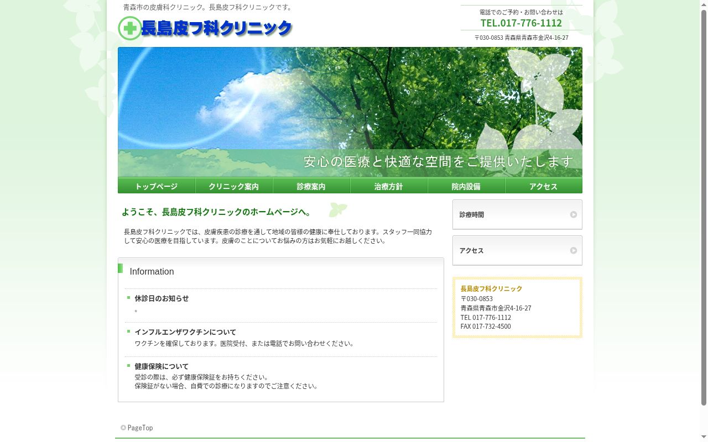
Task: Select アクセス in the green navigation bar
Action: click(544, 186)
